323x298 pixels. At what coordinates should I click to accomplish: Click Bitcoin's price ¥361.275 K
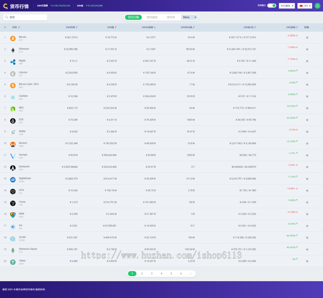pyautogui.click(x=71, y=37)
